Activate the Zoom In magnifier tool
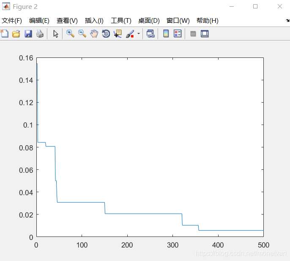 [70, 34]
